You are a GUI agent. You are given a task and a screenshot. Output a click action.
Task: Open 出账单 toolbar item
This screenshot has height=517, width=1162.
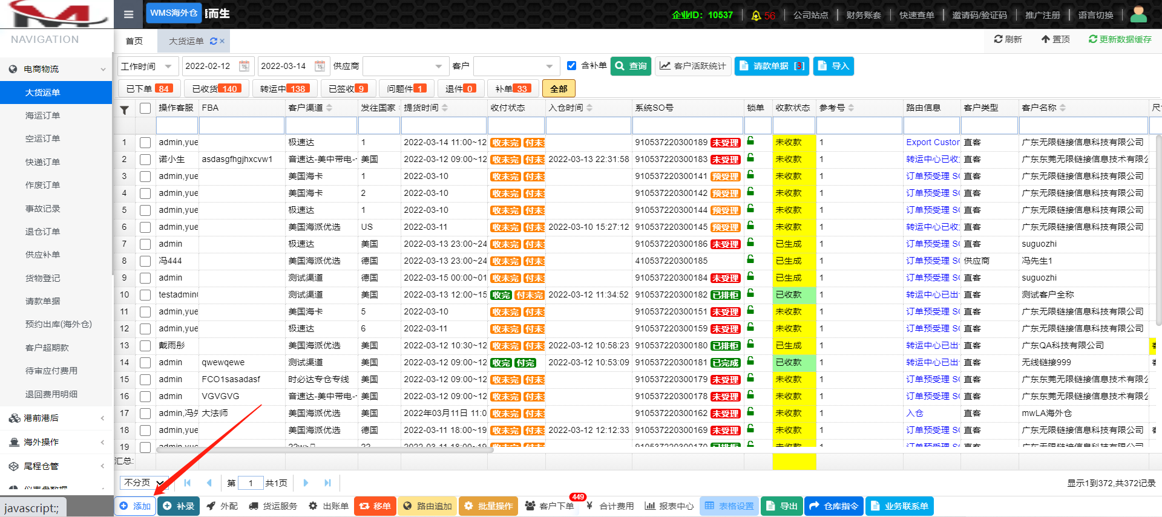pyautogui.click(x=329, y=506)
